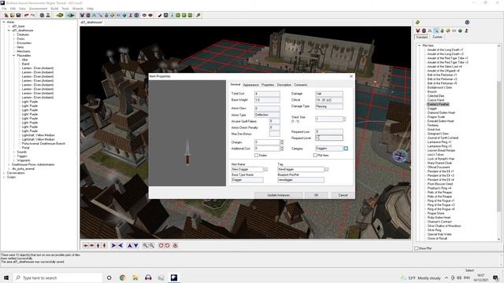Switch palette to the Custom tab
The image size is (504, 283).
pos(438,37)
